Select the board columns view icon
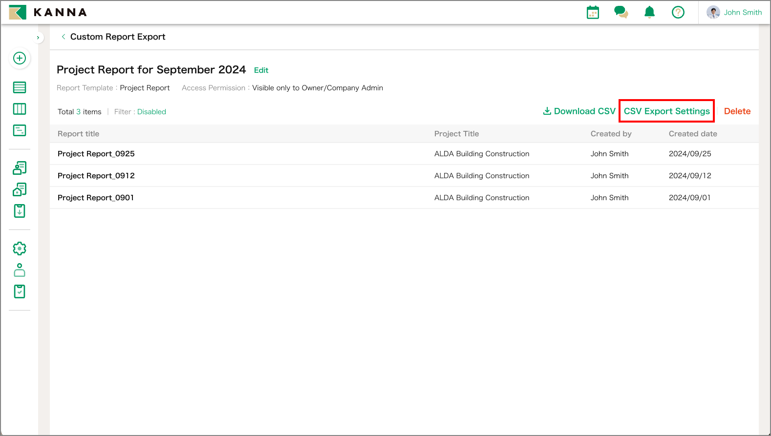 [x=20, y=109]
